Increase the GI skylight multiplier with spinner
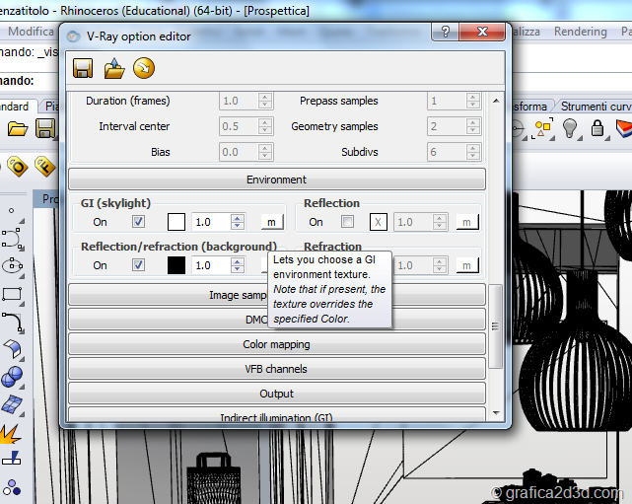The width and height of the screenshot is (632, 504). click(238, 218)
